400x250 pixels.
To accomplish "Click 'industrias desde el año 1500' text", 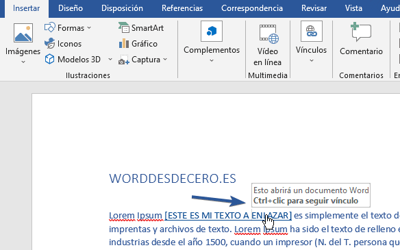I will pos(168,242).
